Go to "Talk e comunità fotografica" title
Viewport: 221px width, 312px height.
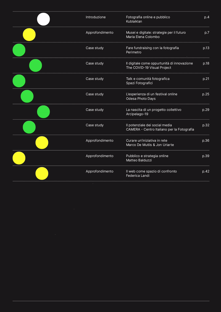point(148,79)
